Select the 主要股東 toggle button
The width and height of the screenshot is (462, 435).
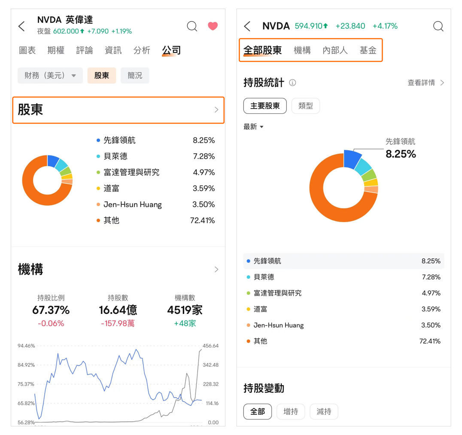(x=265, y=106)
